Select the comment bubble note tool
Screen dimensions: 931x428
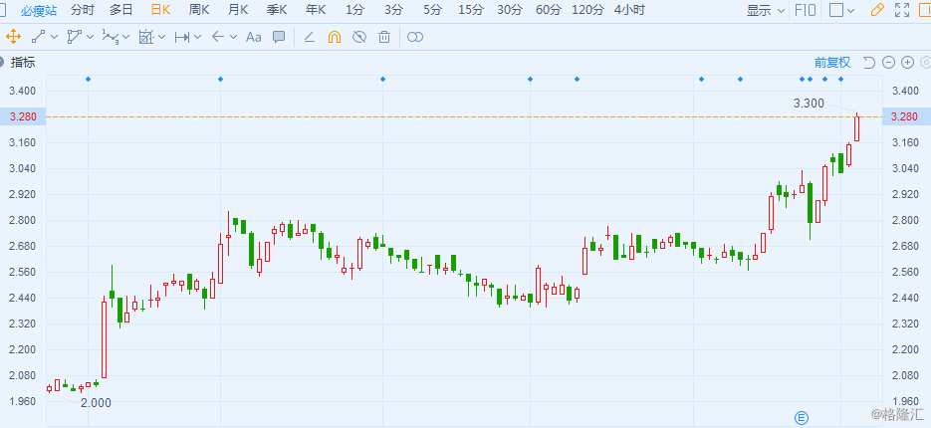(x=279, y=37)
